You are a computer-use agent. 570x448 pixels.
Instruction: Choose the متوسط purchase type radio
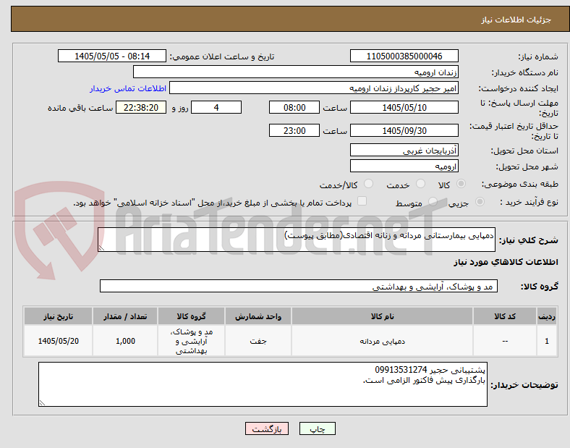[x=433, y=201]
